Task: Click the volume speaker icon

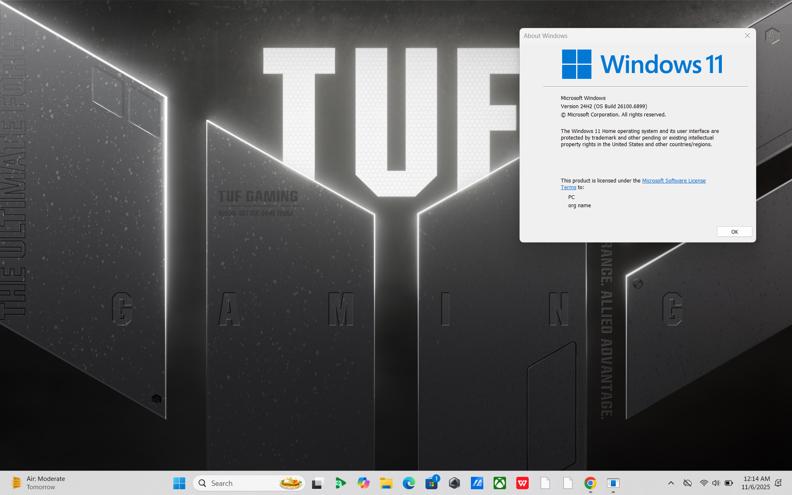Action: pyautogui.click(x=716, y=483)
